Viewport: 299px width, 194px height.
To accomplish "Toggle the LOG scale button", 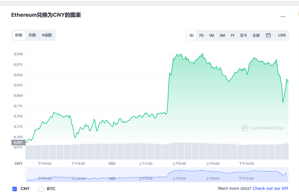I will 282,35.
